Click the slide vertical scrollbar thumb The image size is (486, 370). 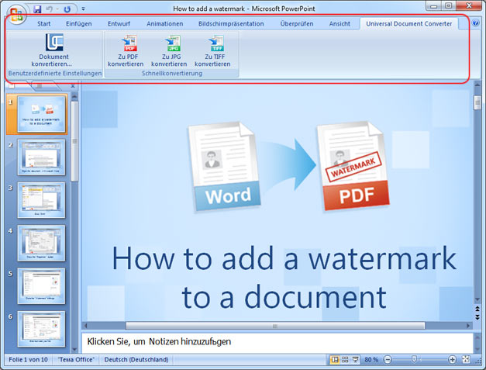pos(477,102)
